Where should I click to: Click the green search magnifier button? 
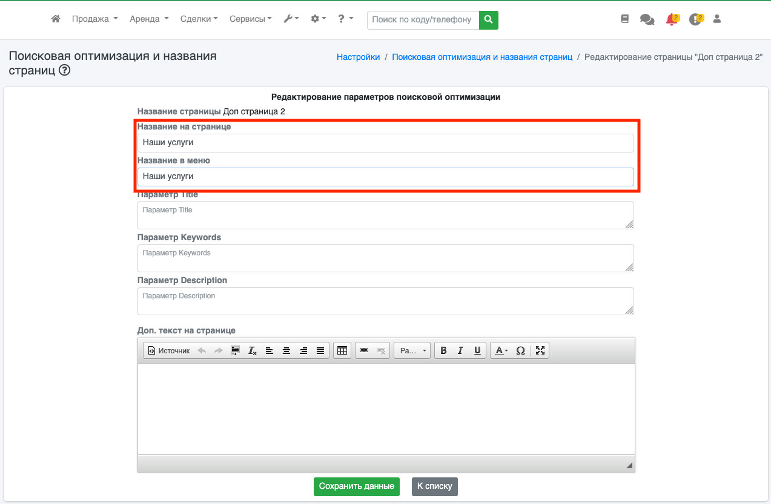(x=488, y=19)
